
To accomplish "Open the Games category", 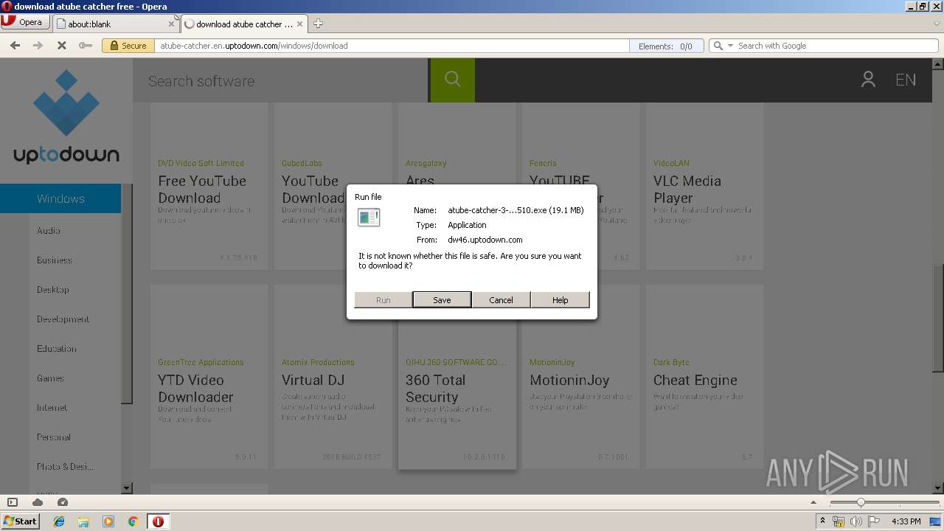I will [50, 378].
